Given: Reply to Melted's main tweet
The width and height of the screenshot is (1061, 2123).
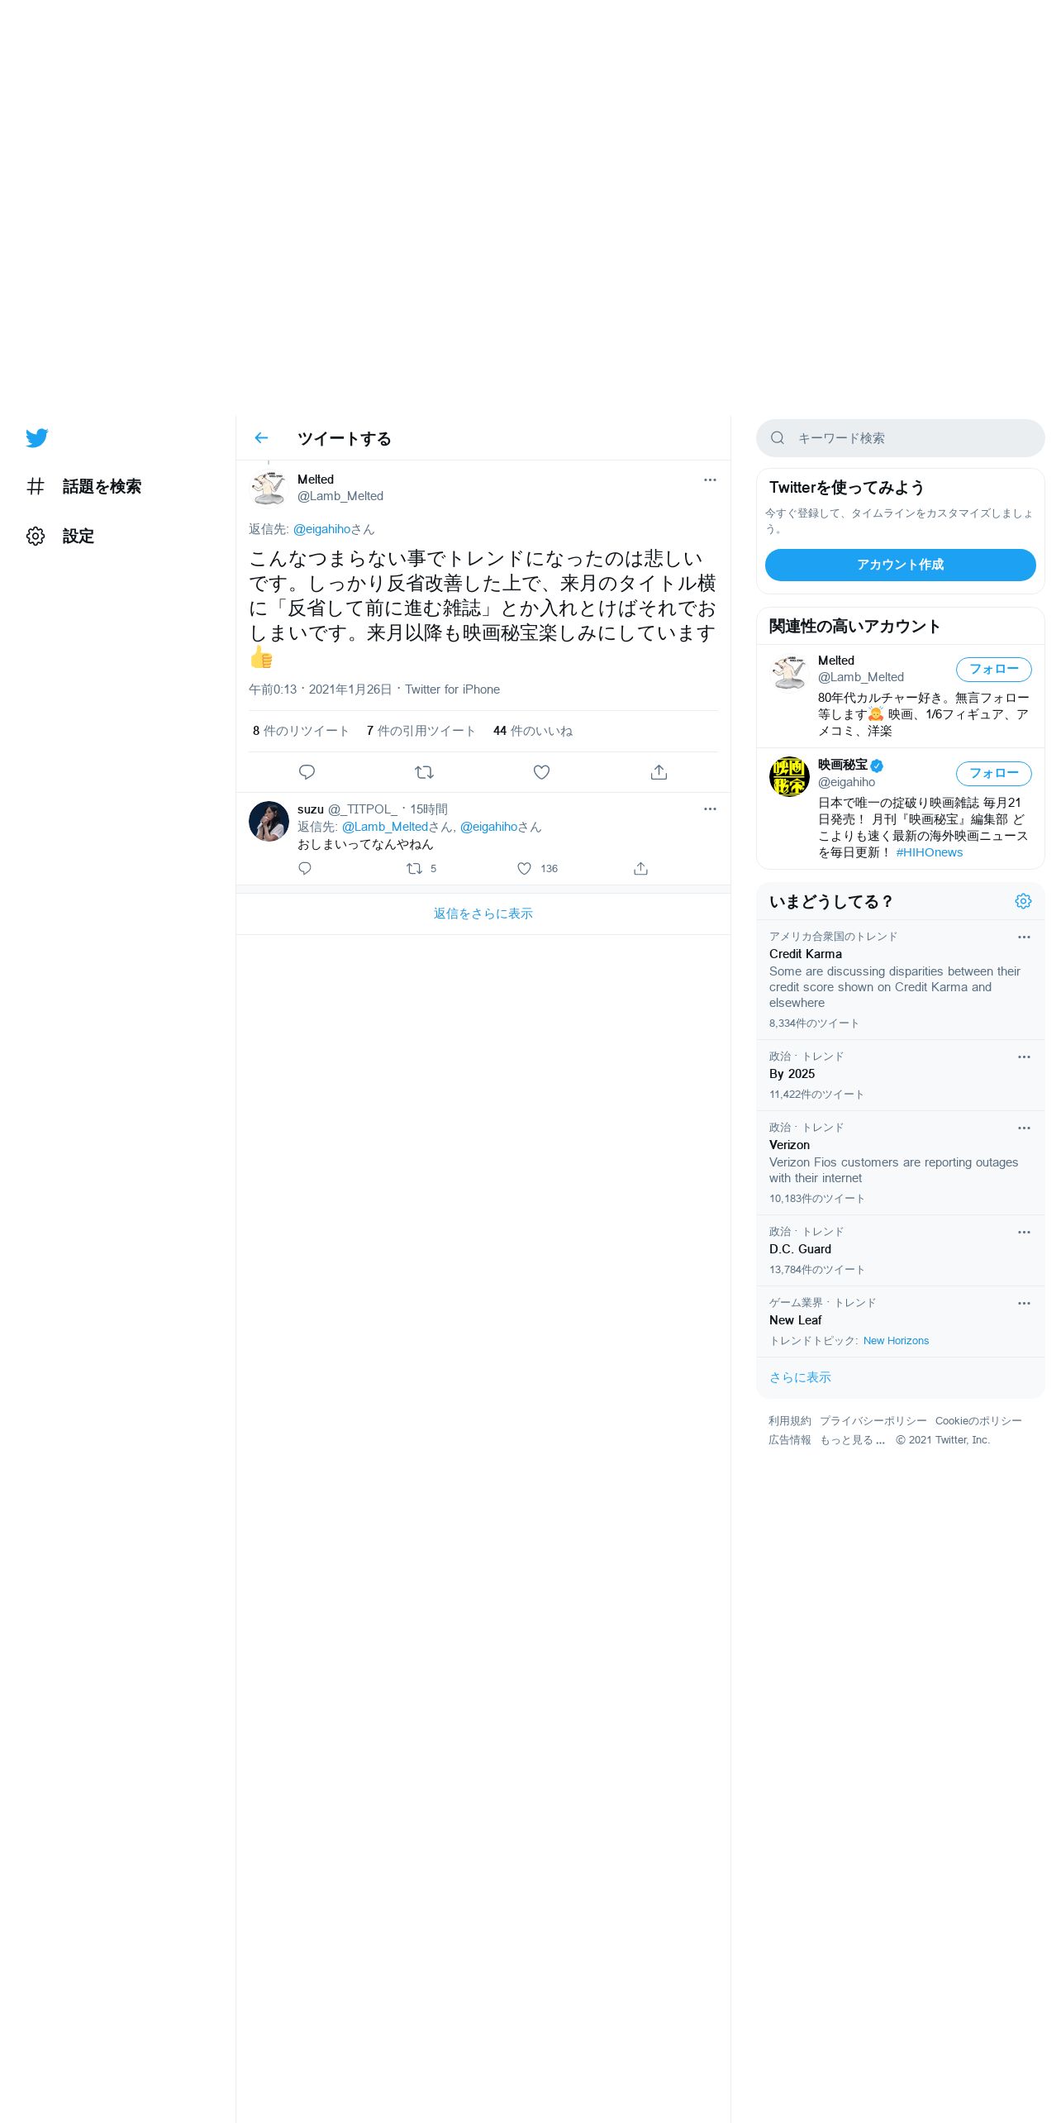Looking at the screenshot, I should (307, 772).
